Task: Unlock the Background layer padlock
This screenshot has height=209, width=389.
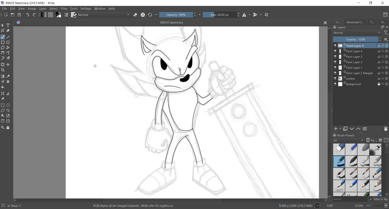Action: [x=379, y=84]
